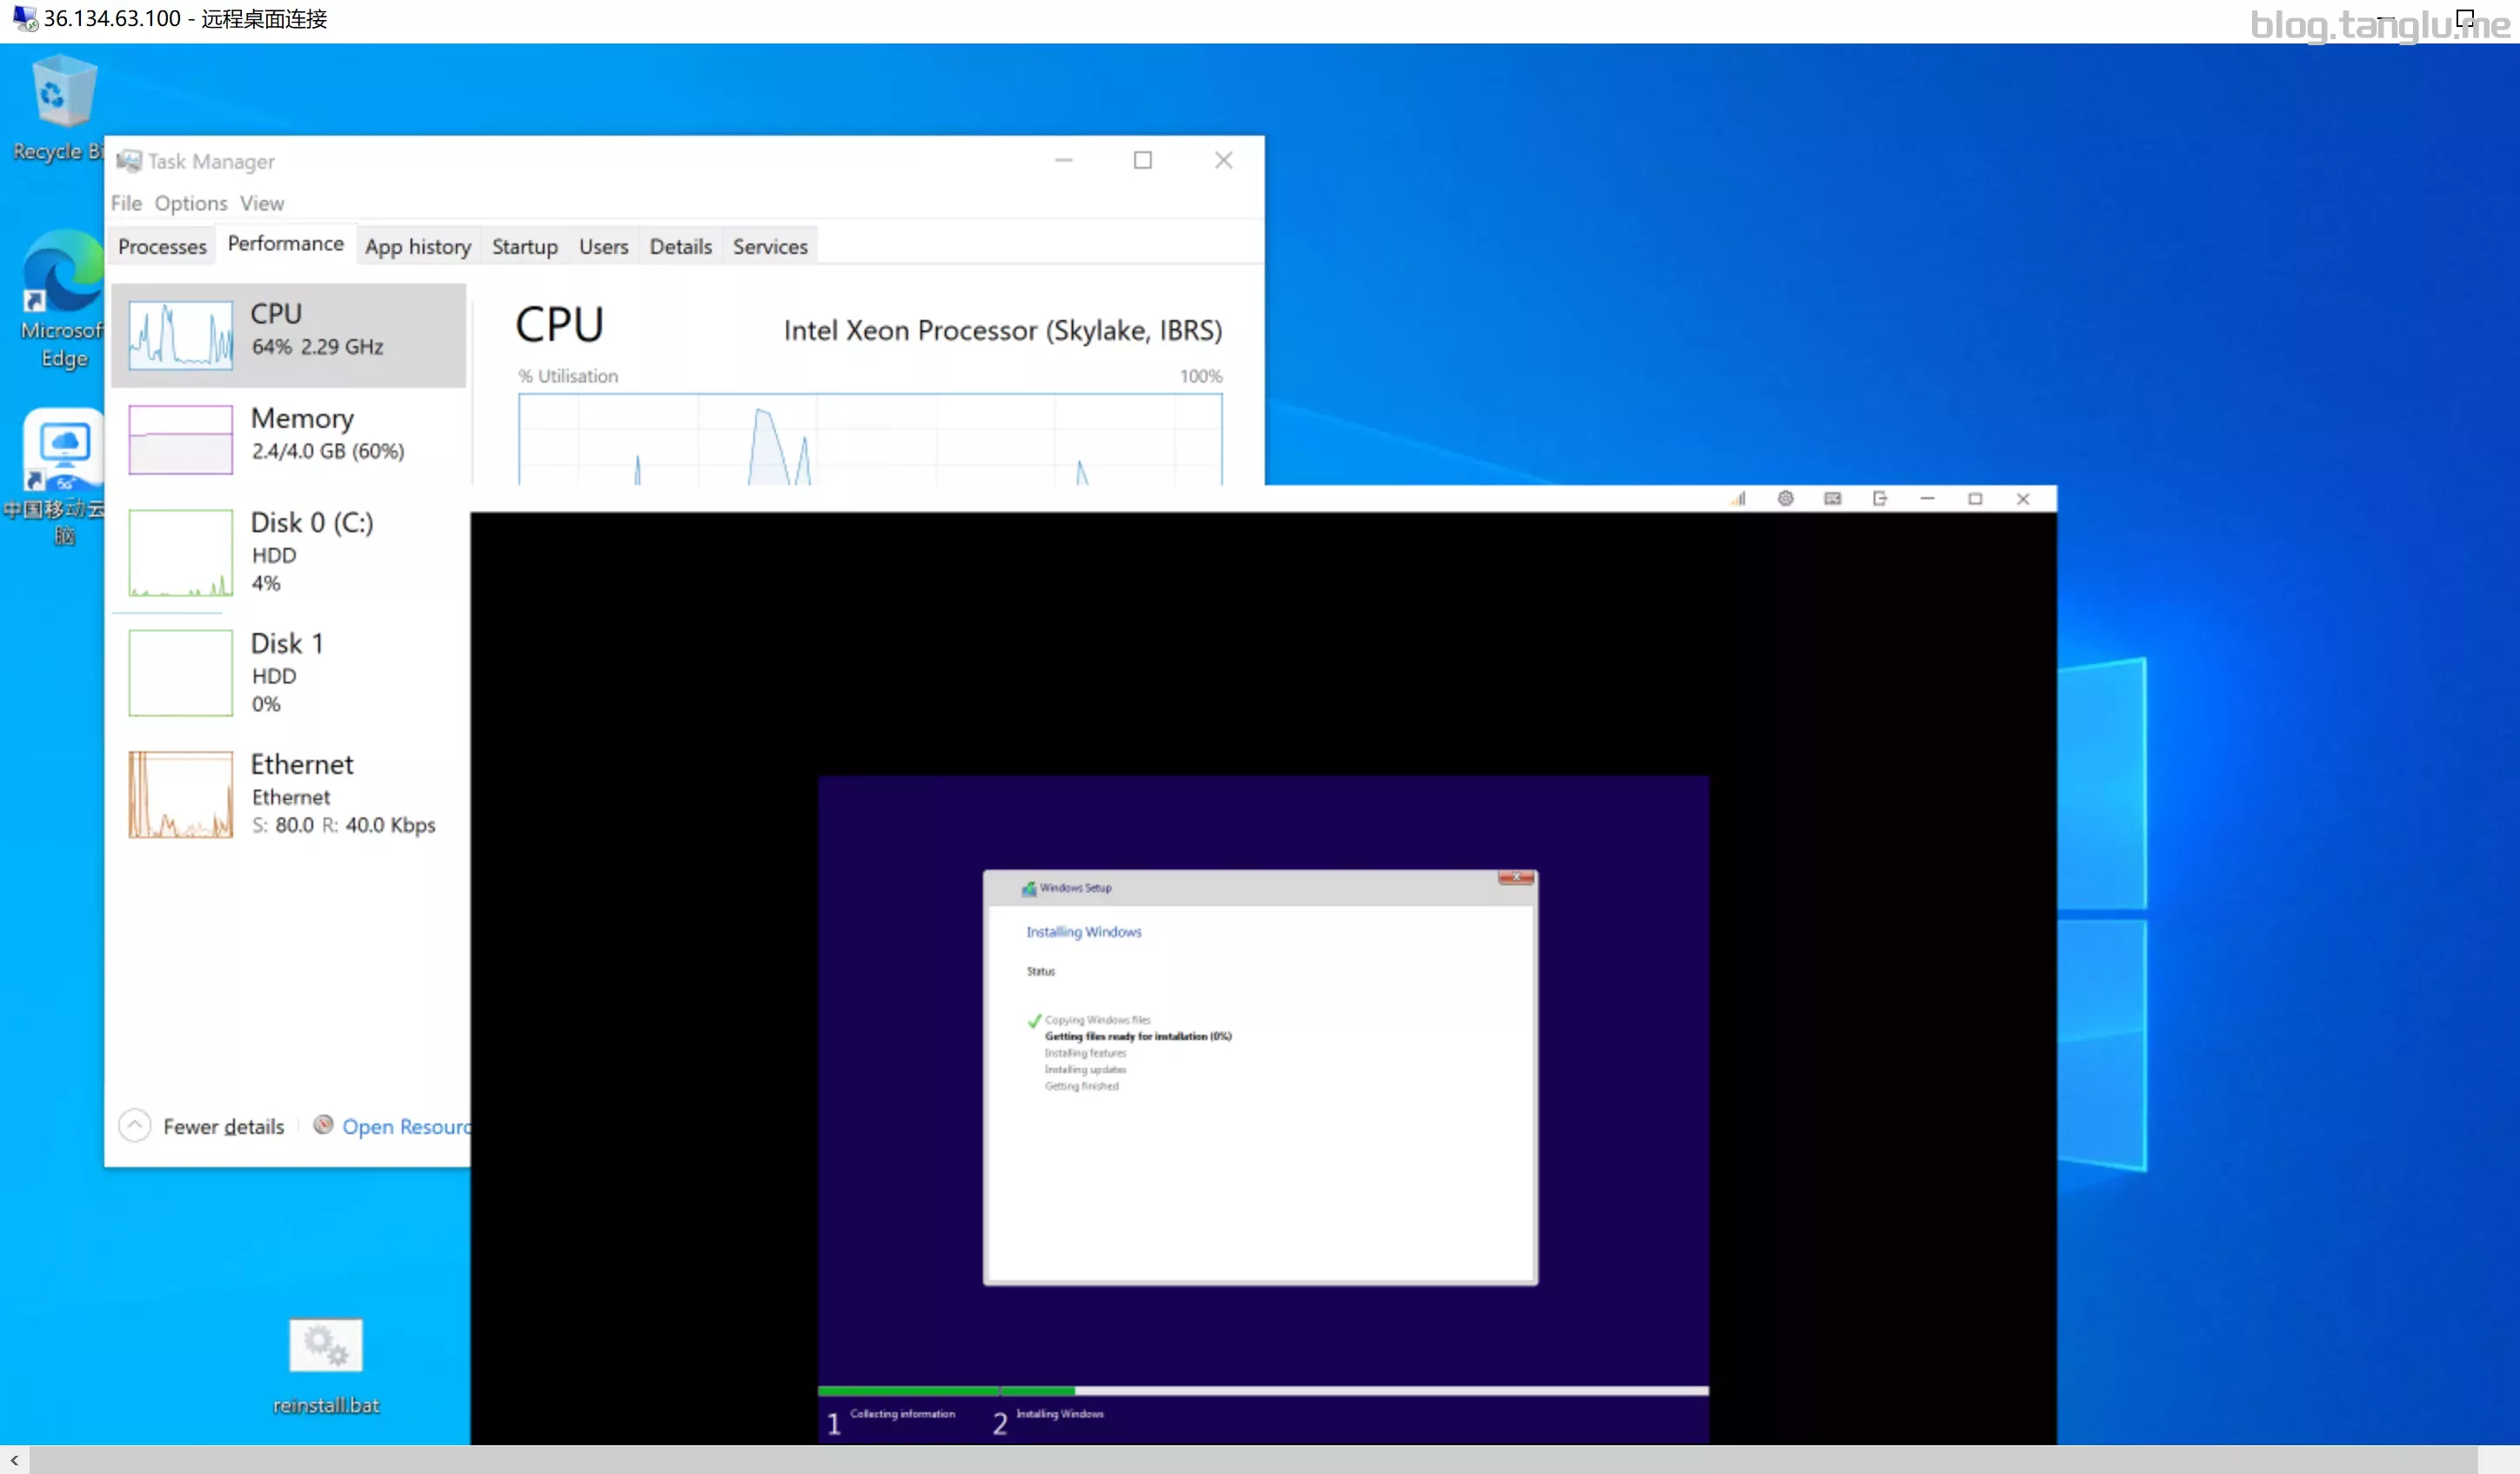2520x1474 pixels.
Task: Switch to the Users tab
Action: click(604, 246)
